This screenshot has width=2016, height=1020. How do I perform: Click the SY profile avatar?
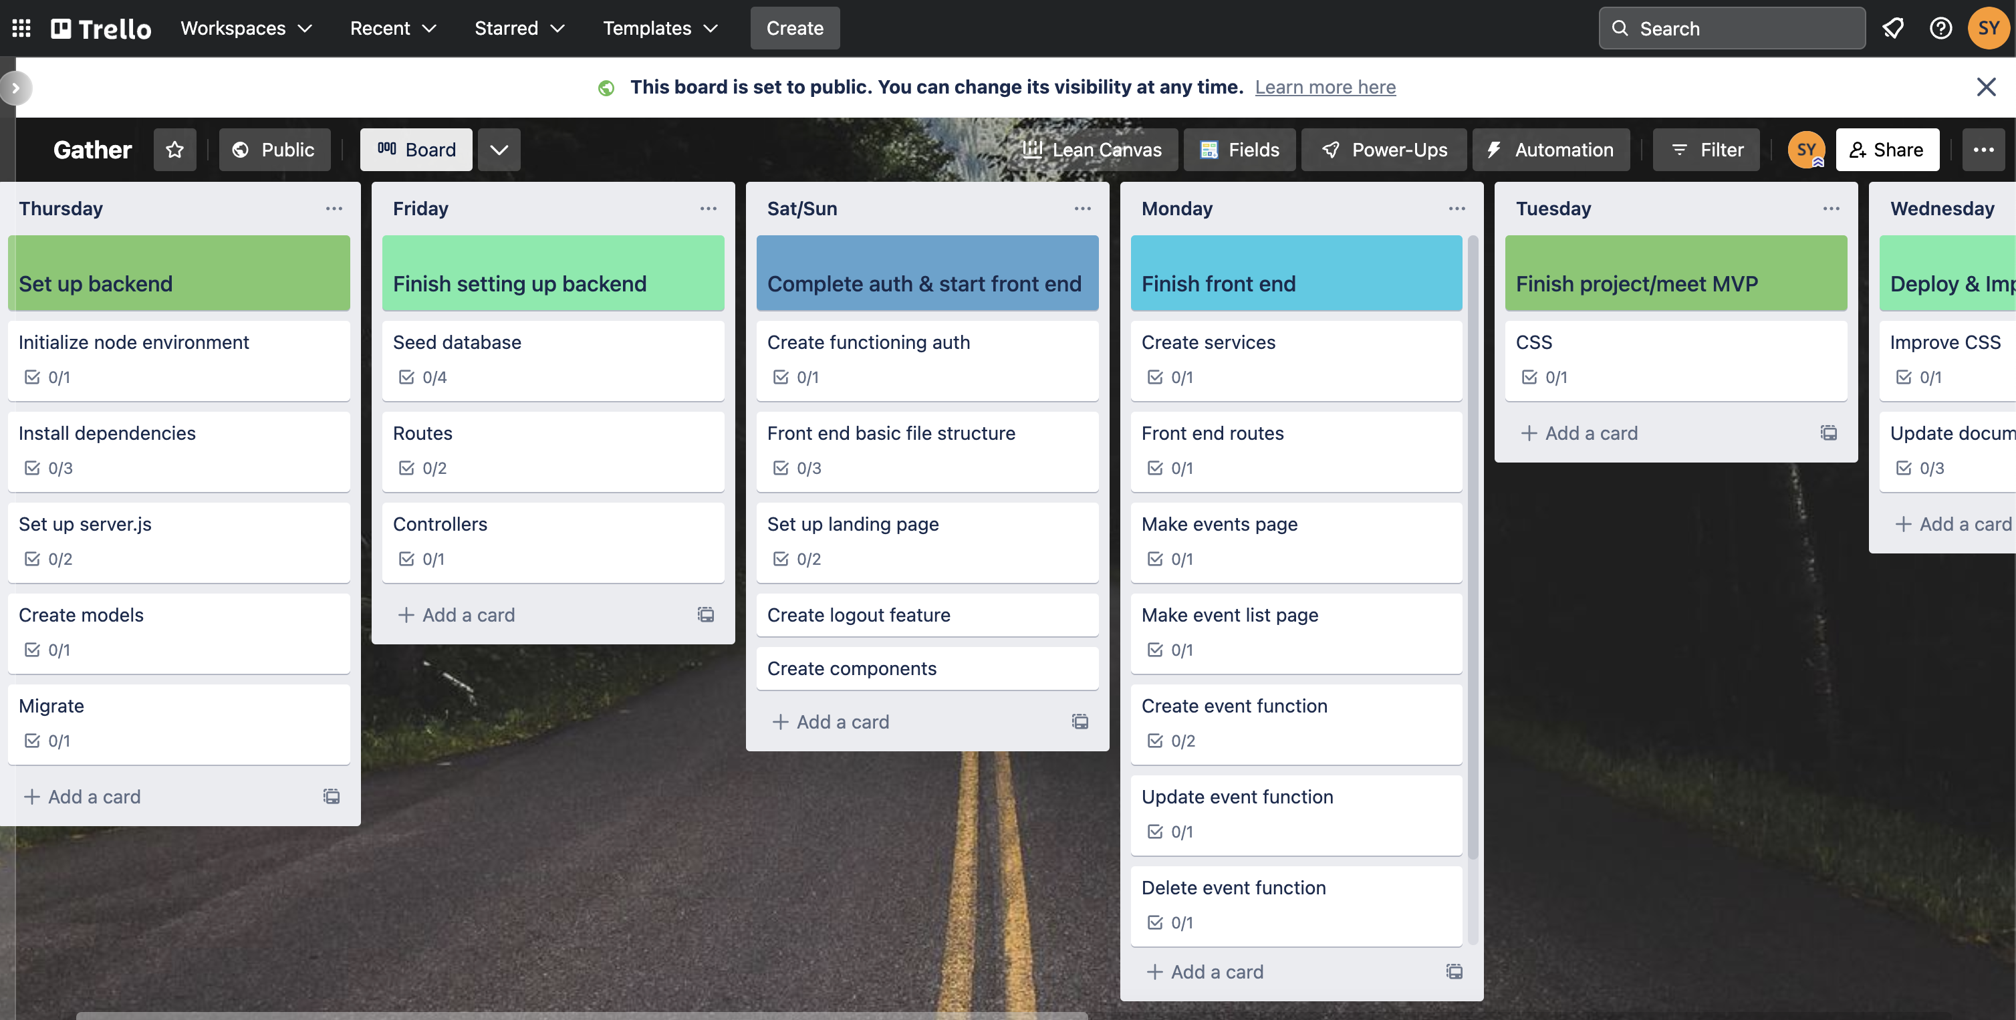click(1988, 27)
